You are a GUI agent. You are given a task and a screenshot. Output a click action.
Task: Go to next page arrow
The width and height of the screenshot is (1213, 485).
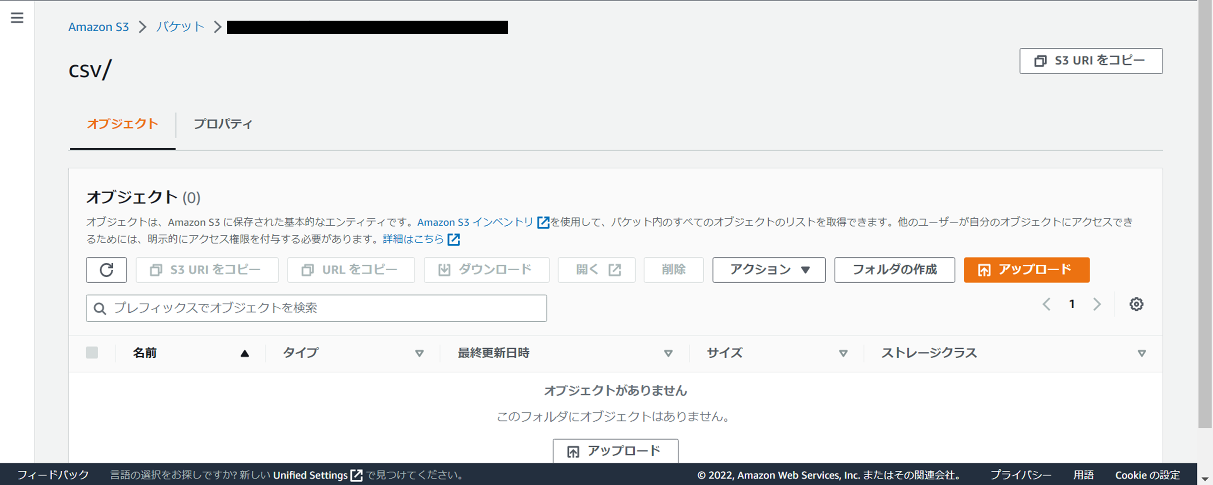[x=1097, y=304]
